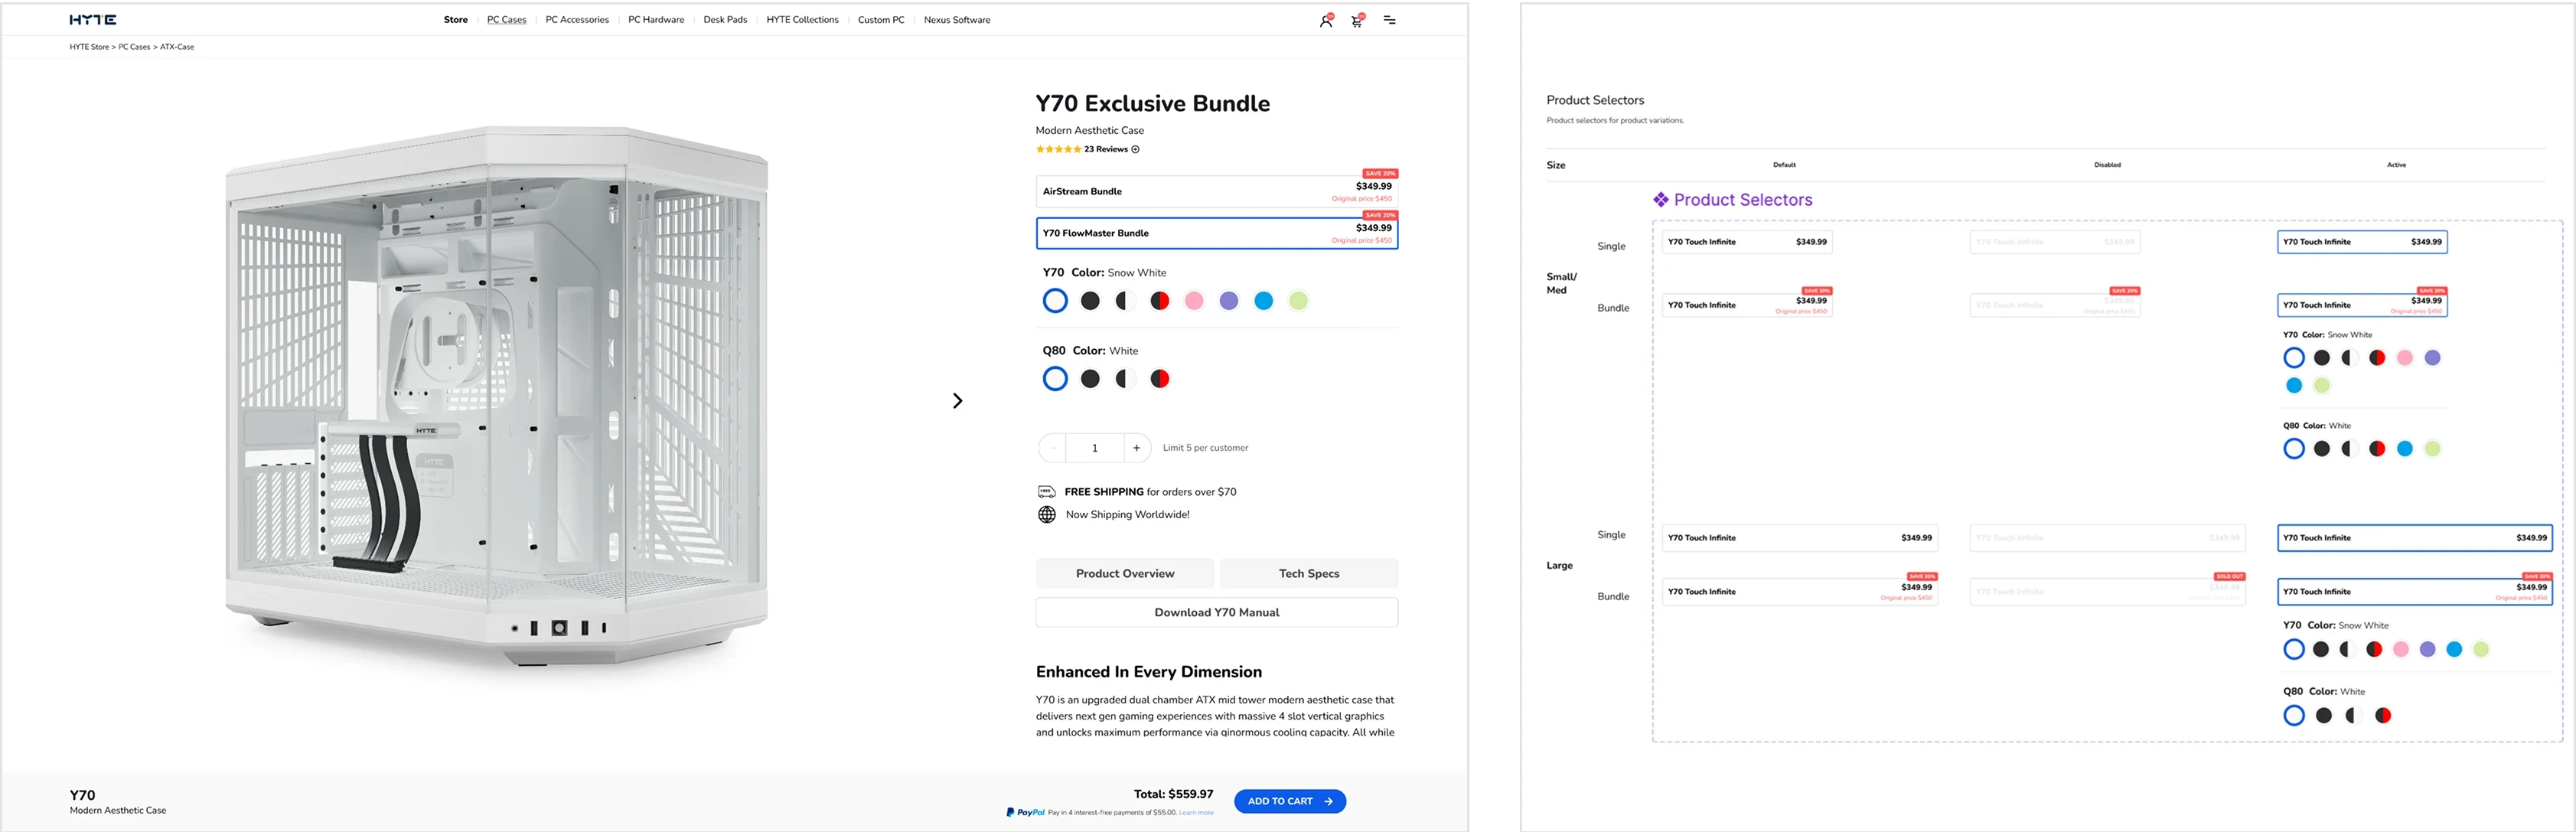This screenshot has height=832, width=2576.
Task: Open the Nexus Software menu item
Action: click(x=956, y=20)
